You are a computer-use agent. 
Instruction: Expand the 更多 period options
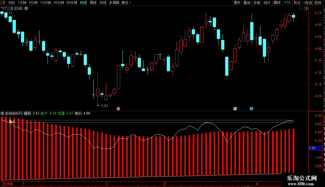pyautogui.click(x=126, y=3)
